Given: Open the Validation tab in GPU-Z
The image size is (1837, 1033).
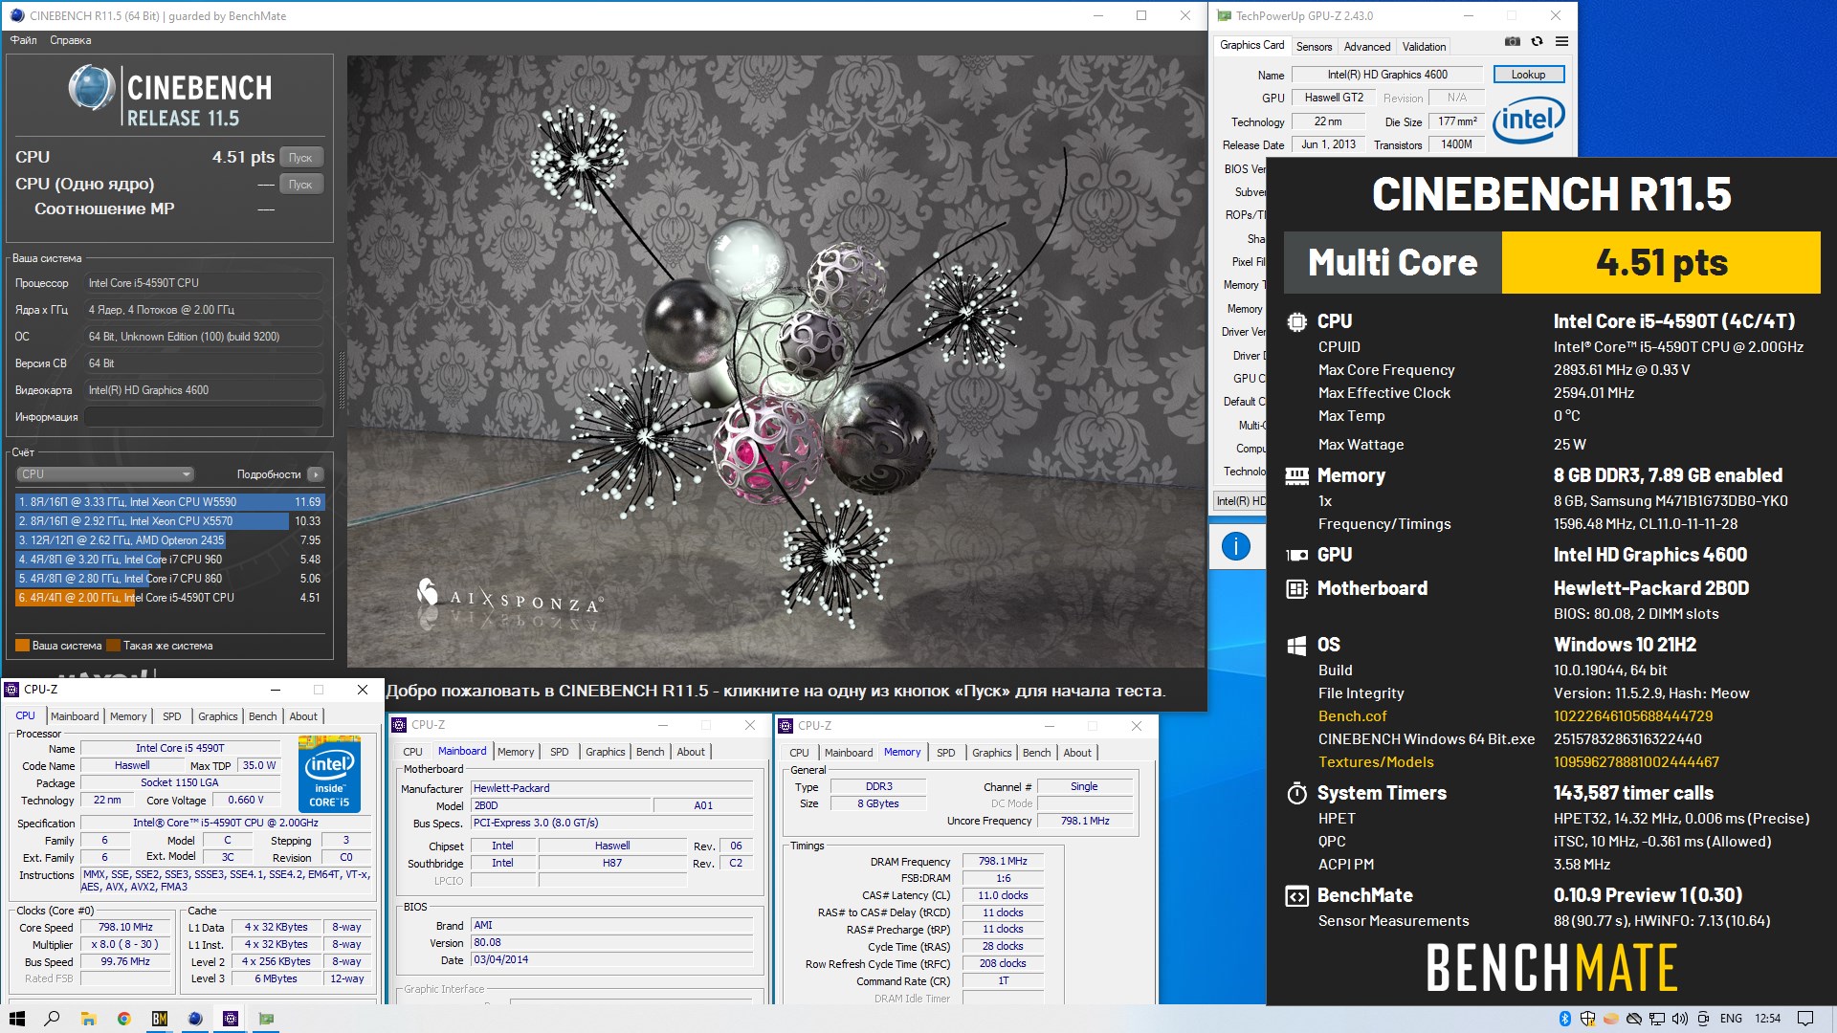Looking at the screenshot, I should point(1424,46).
